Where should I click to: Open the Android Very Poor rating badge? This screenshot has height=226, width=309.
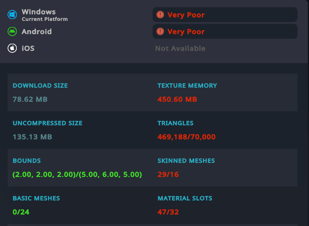tap(225, 32)
